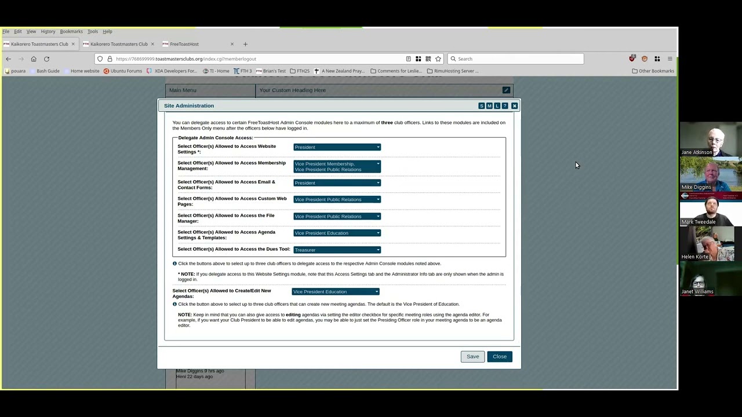Viewport: 742px width, 417px height.
Task: Open the Tools menu
Action: (93, 31)
